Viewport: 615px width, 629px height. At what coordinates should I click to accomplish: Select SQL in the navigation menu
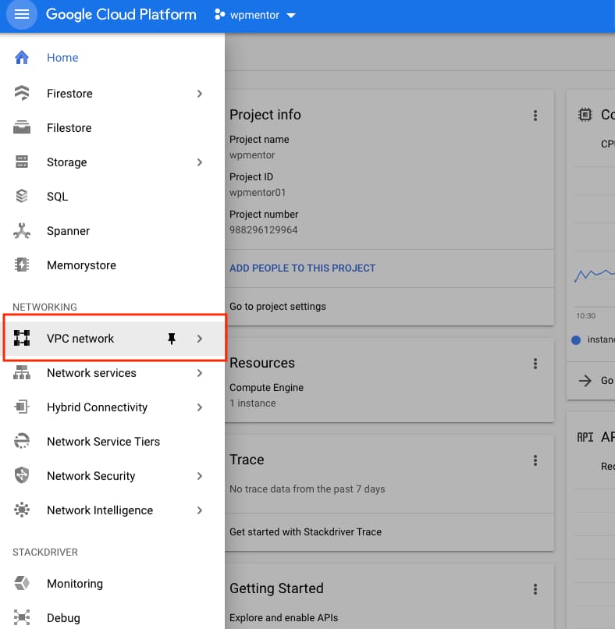click(112, 196)
